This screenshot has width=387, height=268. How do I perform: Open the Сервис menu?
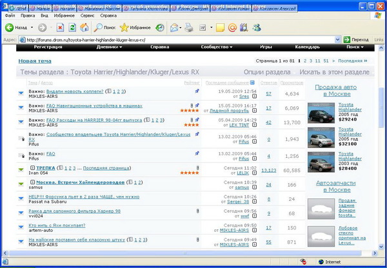point(87,15)
